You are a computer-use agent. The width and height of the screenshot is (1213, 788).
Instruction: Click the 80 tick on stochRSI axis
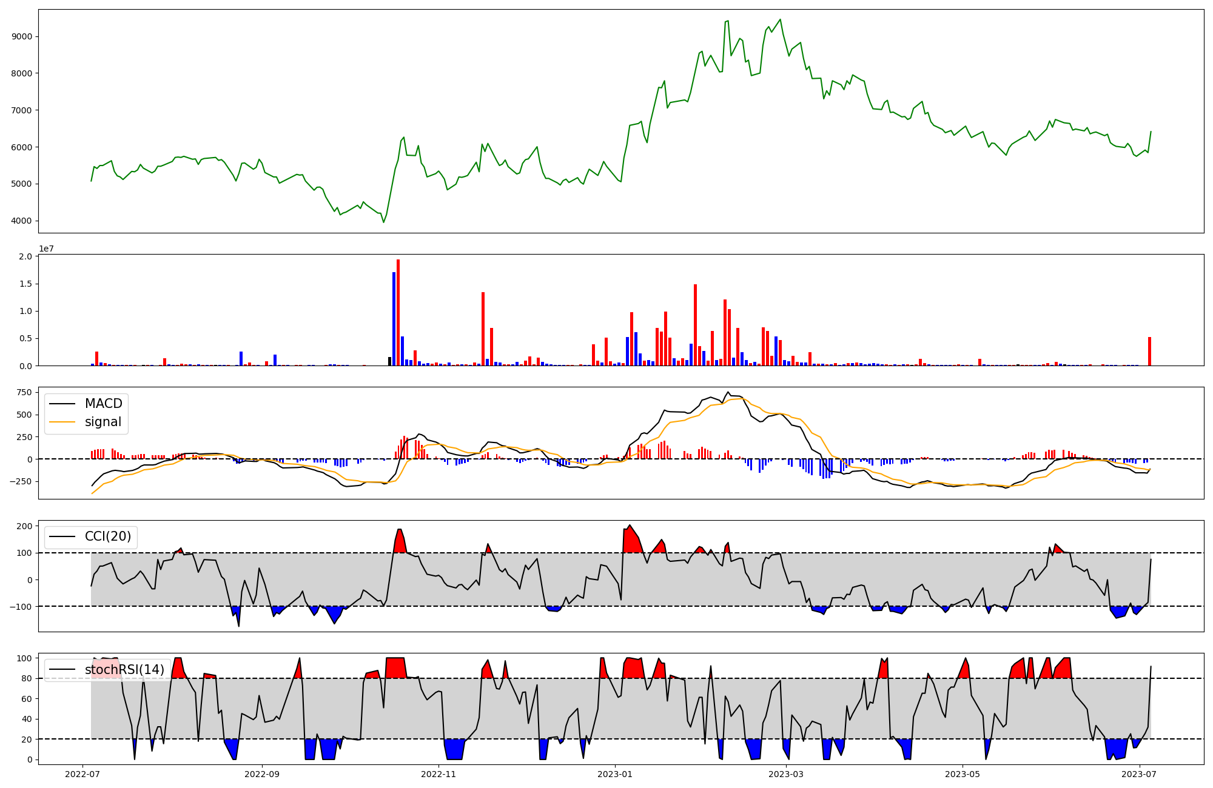click(27, 678)
